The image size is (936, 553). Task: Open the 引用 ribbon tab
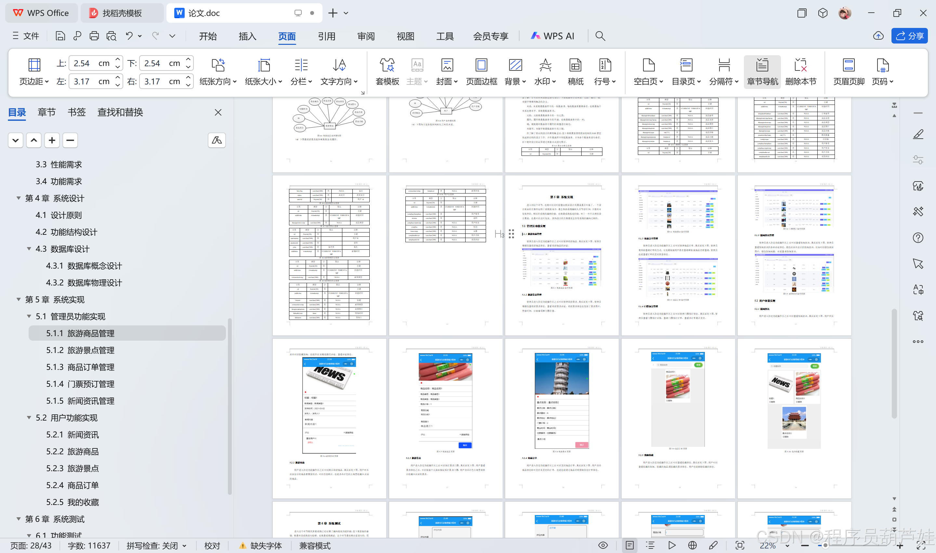click(326, 36)
